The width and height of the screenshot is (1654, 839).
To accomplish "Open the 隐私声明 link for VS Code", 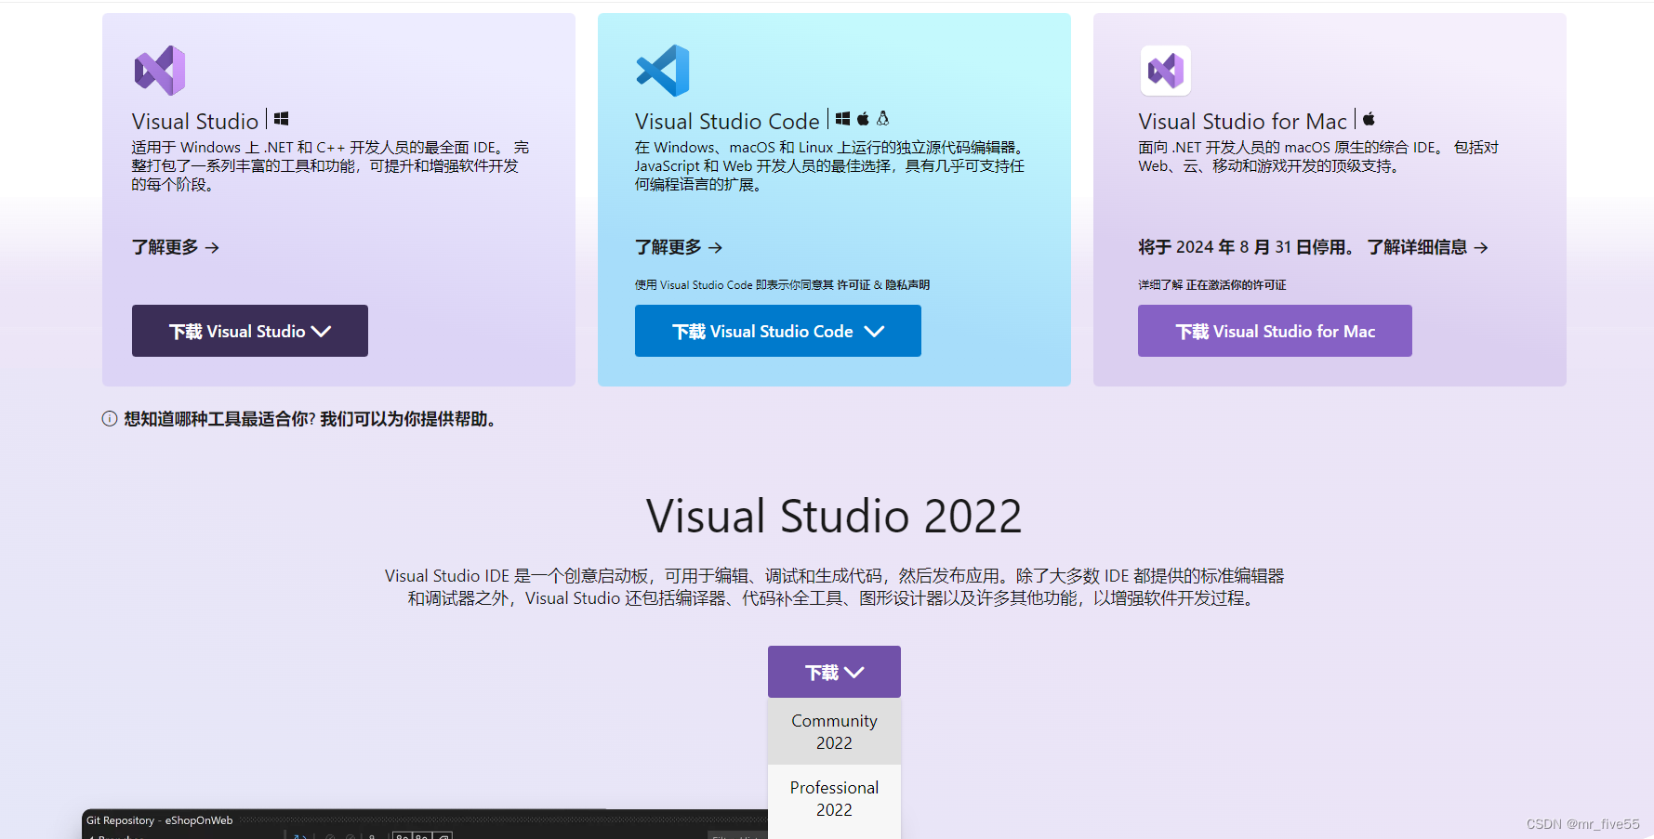I will click(907, 285).
